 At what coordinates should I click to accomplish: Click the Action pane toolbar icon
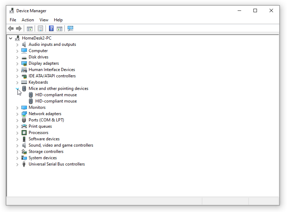60,28
